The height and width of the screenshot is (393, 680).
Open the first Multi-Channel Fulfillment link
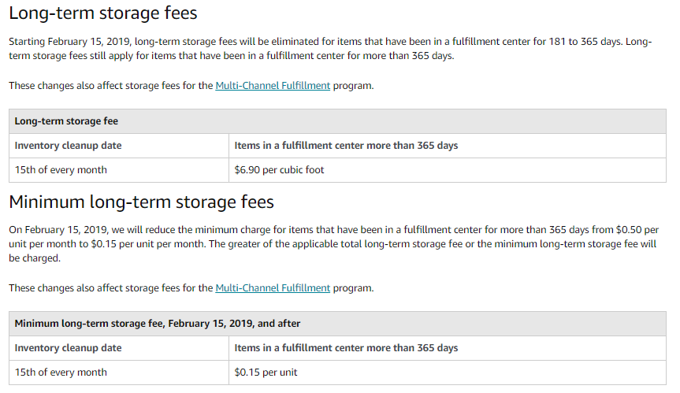pos(273,86)
